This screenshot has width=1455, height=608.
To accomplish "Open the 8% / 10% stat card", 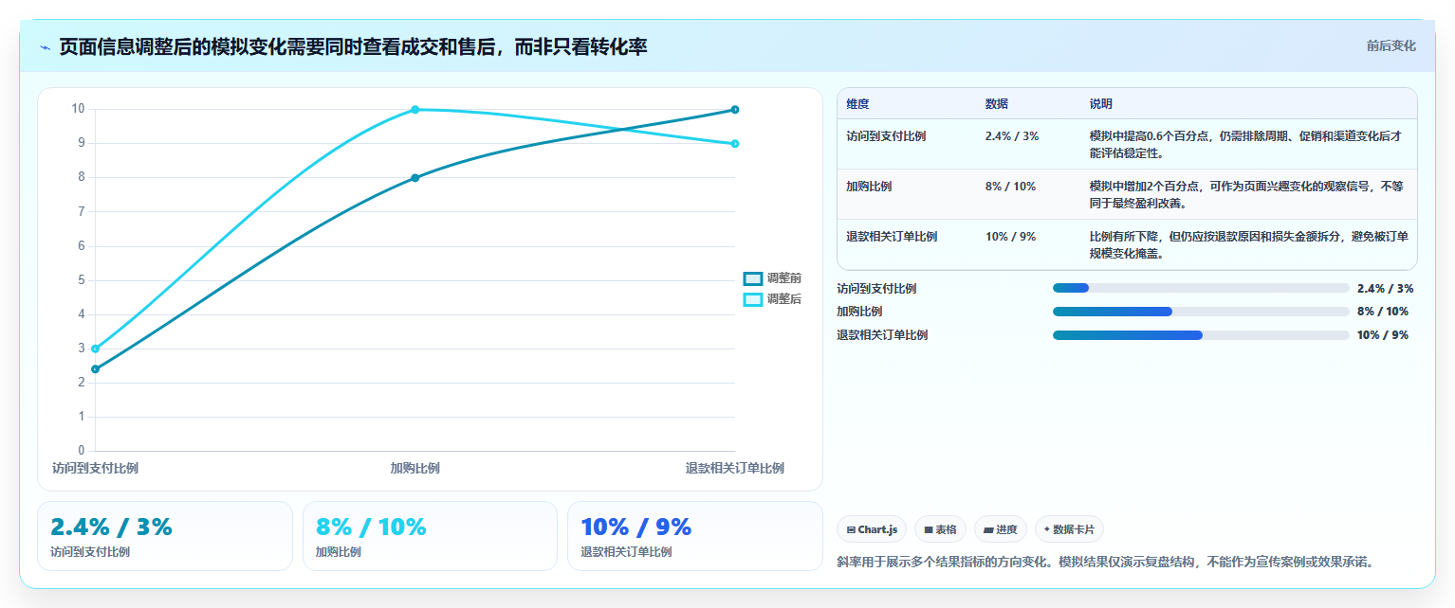I will (x=430, y=536).
